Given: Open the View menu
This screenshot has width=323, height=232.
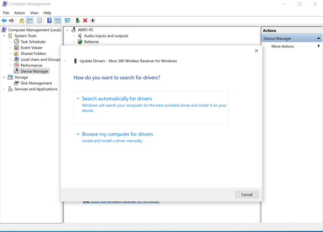Looking at the screenshot, I should coord(34,13).
